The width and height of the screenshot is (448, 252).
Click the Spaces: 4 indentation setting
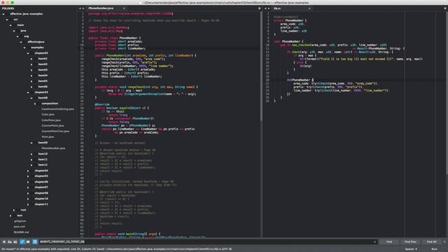coord(411,249)
